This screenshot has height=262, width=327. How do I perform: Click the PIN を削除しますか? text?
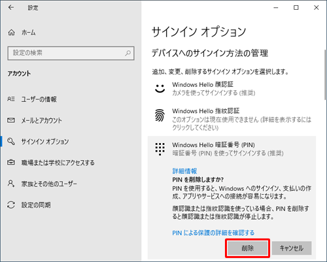click(x=198, y=180)
